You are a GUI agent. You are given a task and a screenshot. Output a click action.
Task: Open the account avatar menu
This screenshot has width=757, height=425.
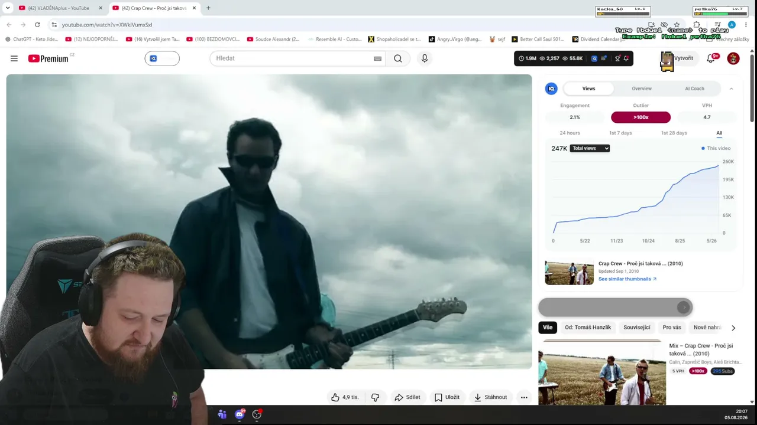pos(733,58)
